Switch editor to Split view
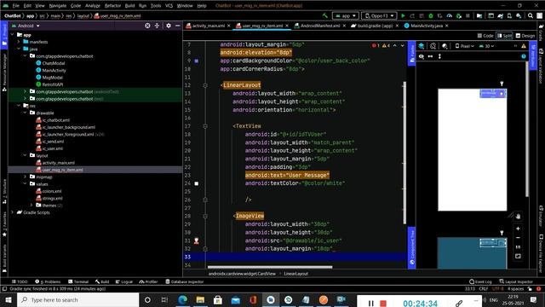The width and height of the screenshot is (545, 307). pos(505,36)
